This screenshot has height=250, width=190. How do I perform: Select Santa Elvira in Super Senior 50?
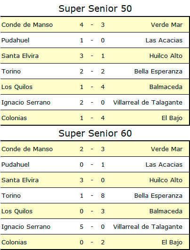pyautogui.click(x=20, y=56)
